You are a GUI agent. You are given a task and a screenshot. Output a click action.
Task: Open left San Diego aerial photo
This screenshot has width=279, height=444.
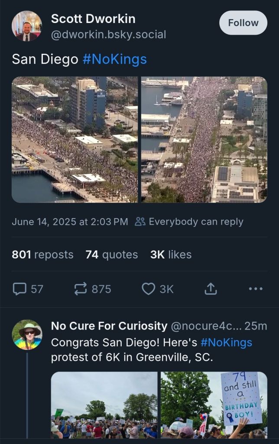(75, 140)
